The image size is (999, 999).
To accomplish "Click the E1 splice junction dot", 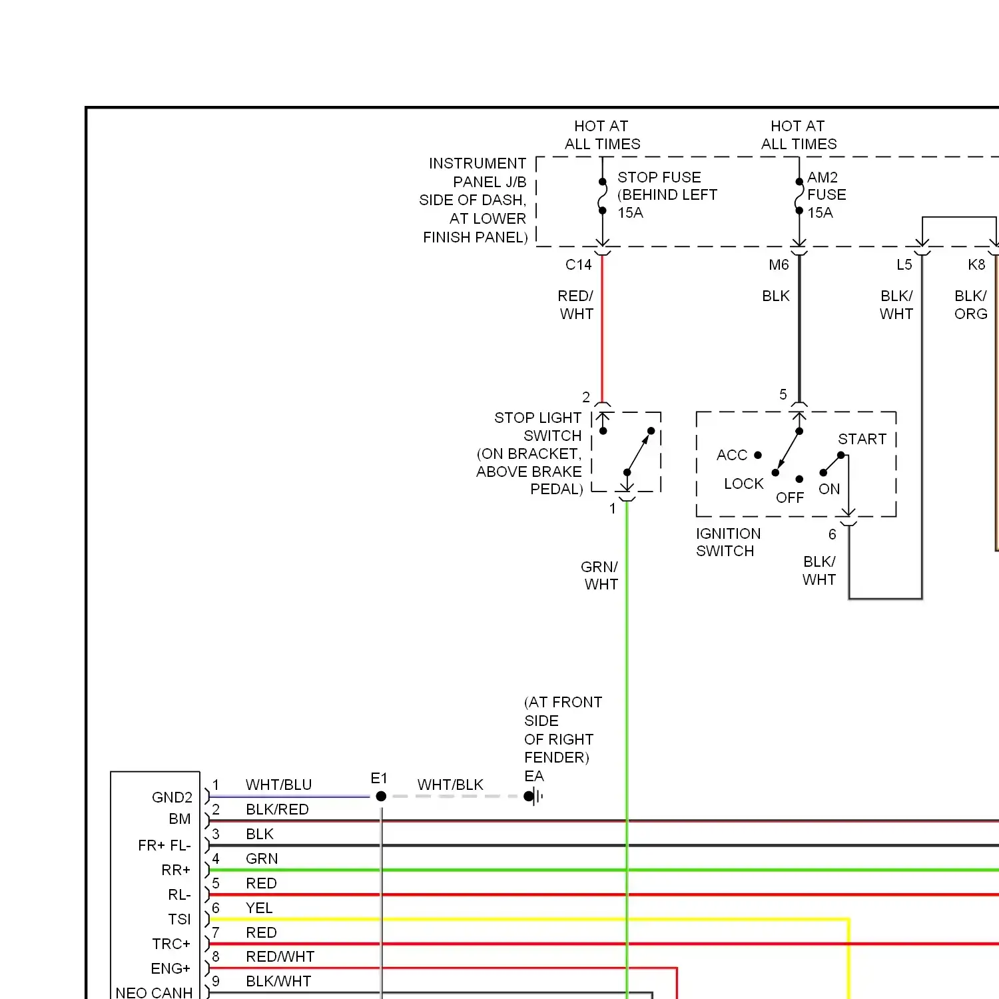I will (x=381, y=797).
